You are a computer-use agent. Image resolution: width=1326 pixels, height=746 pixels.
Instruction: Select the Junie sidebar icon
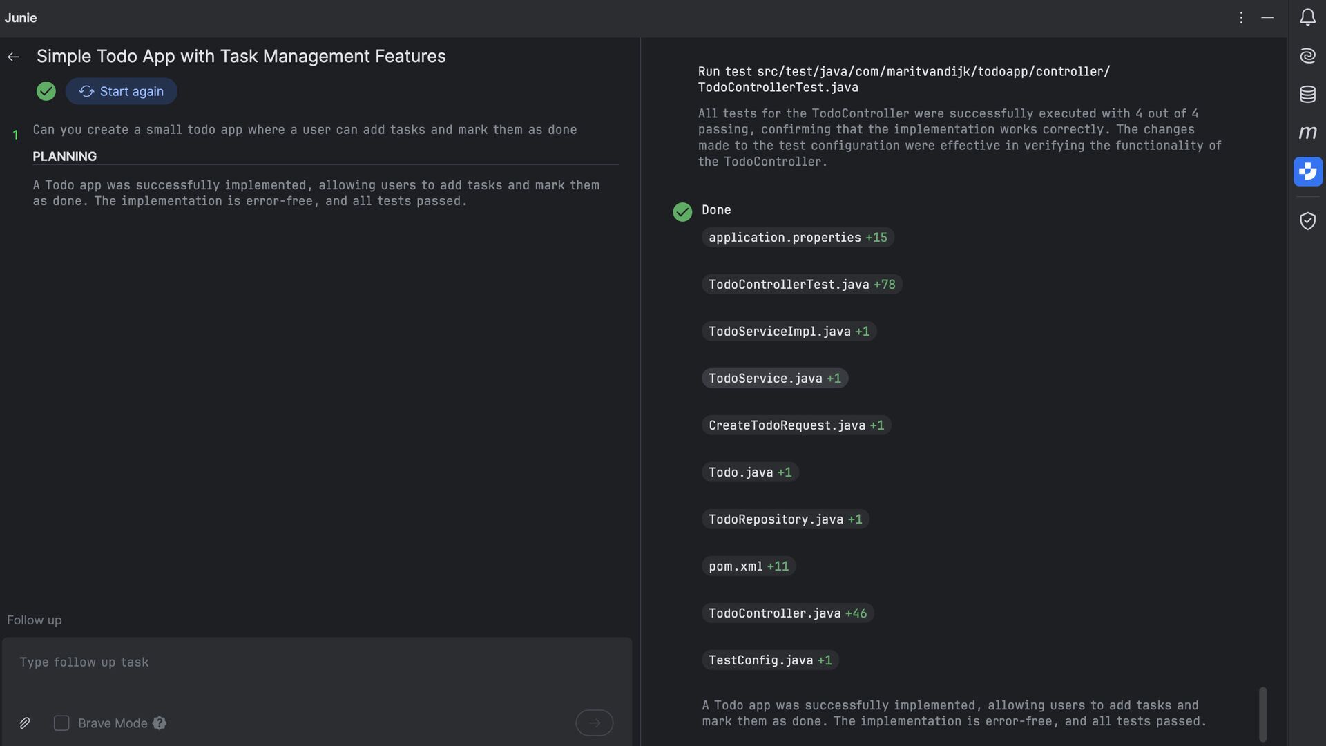click(x=1307, y=171)
